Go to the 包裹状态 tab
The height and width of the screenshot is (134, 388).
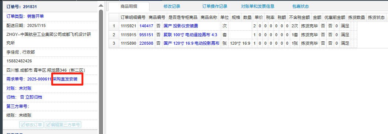301,6
